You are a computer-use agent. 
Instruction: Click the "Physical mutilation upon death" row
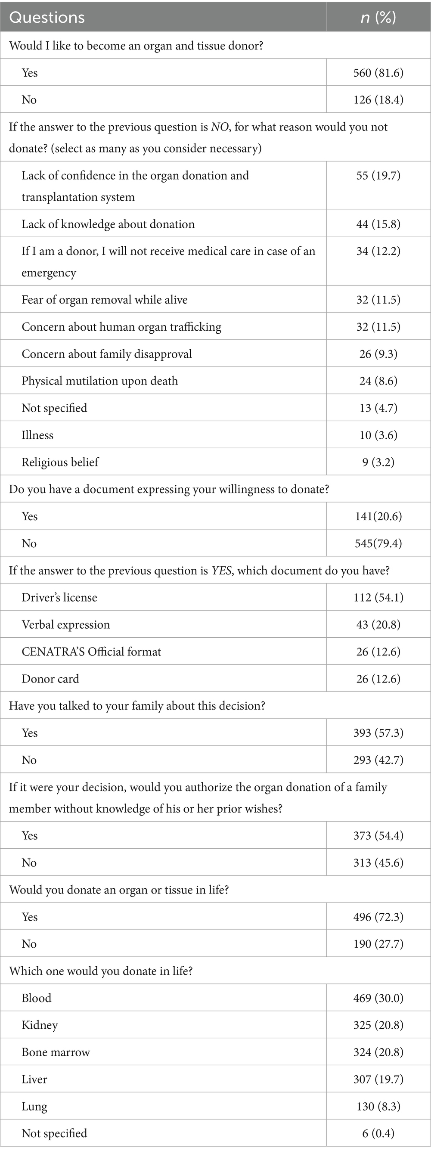(x=99, y=381)
